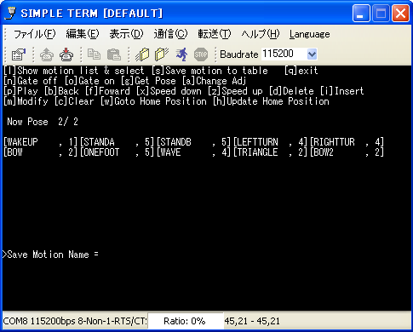Click the [p]Play text
The width and height of the screenshot is (413, 332).
pyautogui.click(x=20, y=91)
